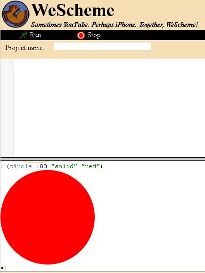Stop execution using the Stop label
The height and width of the screenshot is (273, 205).
[x=94, y=35]
